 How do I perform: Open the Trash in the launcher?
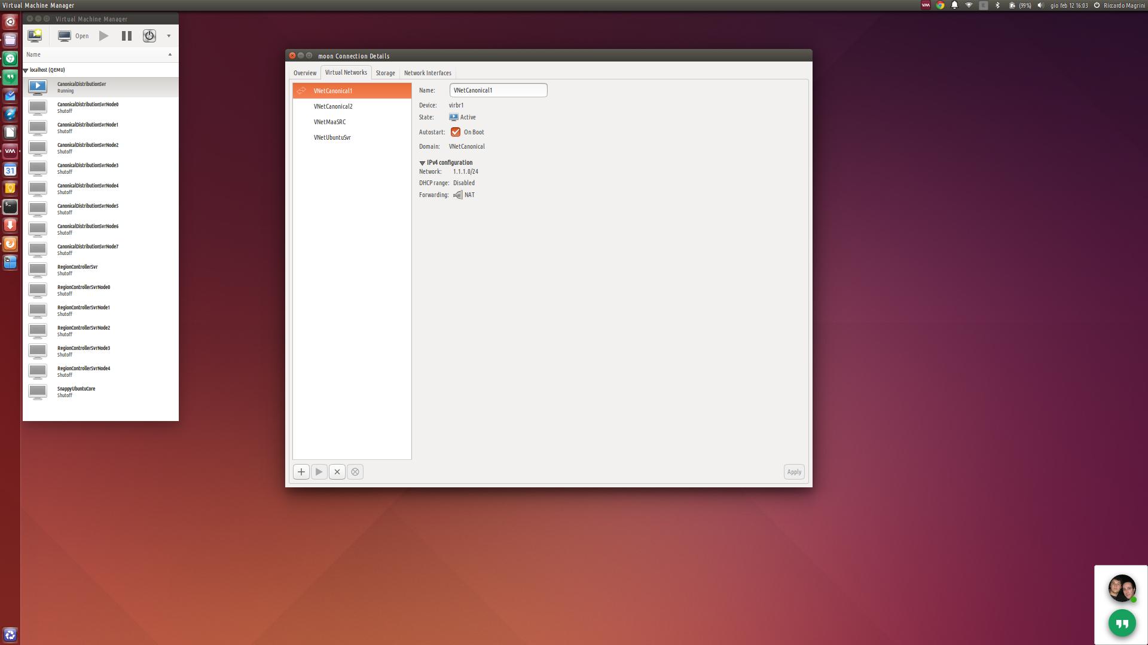pos(10,635)
